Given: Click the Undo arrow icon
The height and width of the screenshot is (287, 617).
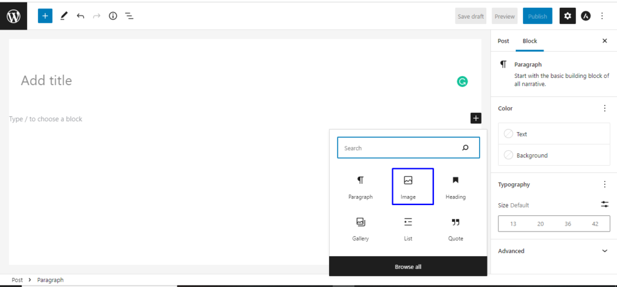Looking at the screenshot, I should pyautogui.click(x=80, y=16).
